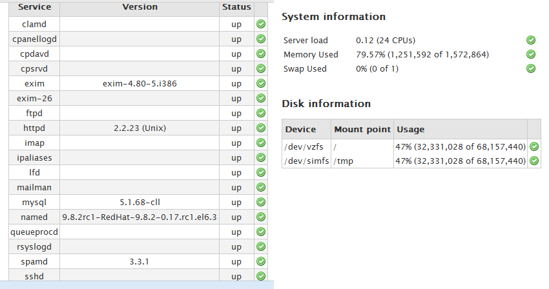Click the Swap Used green icon
549x289 pixels.
coord(531,68)
